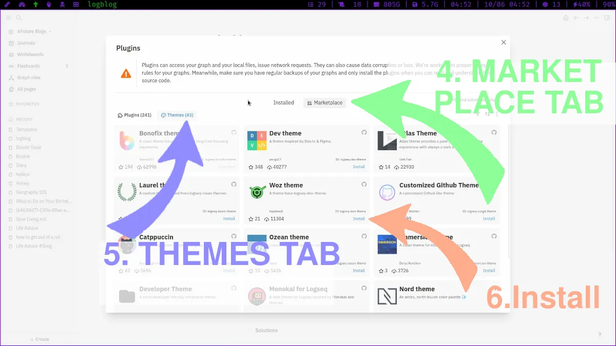Viewport: 616px width, 346px height.
Task: Open GitHub icon on Developer Theme card
Action: [x=234, y=288]
